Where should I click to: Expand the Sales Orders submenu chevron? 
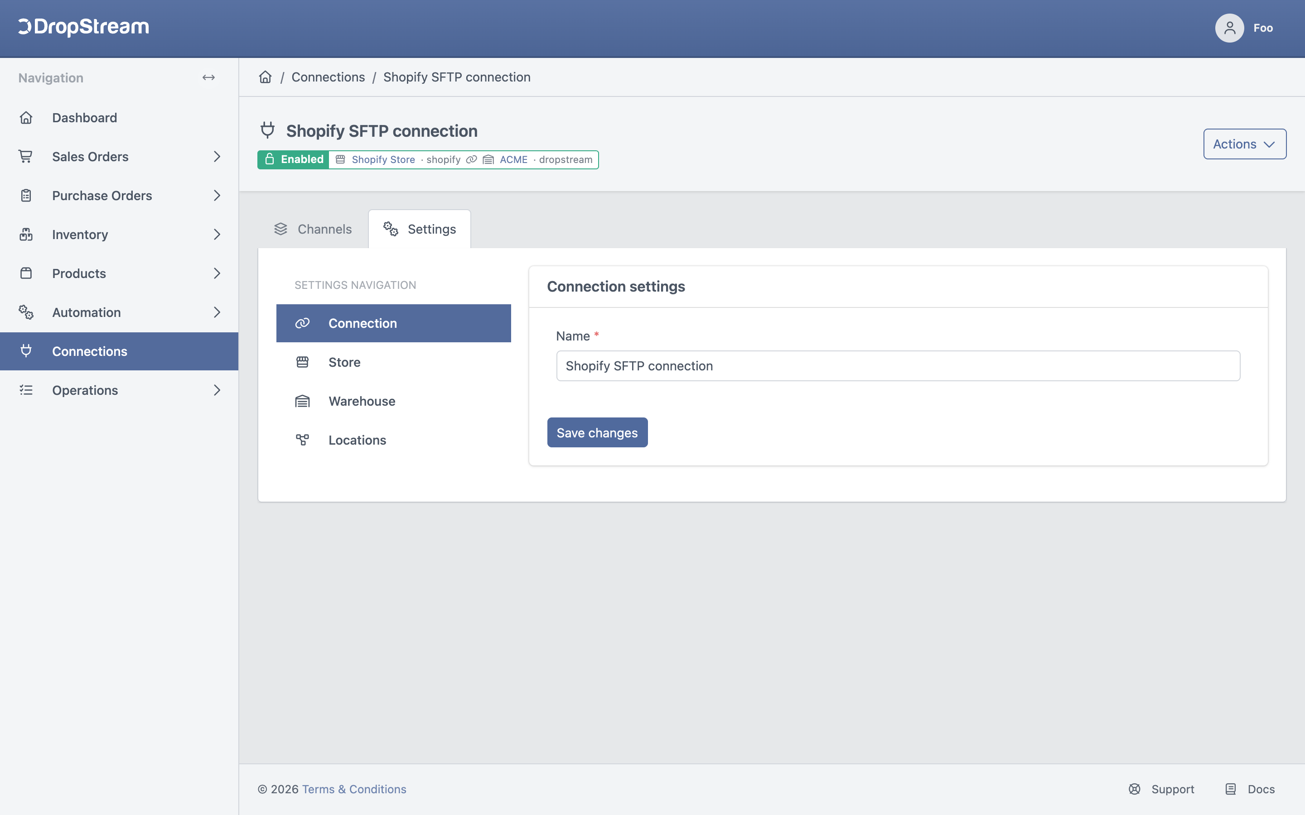click(x=217, y=156)
